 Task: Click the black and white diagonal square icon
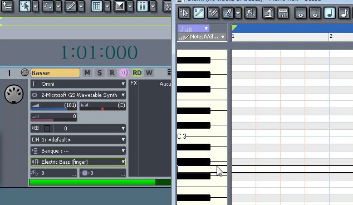coord(120,6)
